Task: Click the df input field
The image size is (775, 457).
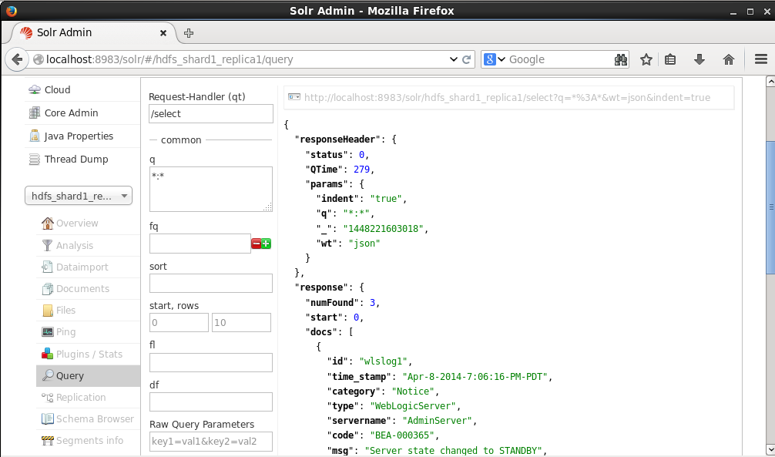Action: [x=211, y=402]
